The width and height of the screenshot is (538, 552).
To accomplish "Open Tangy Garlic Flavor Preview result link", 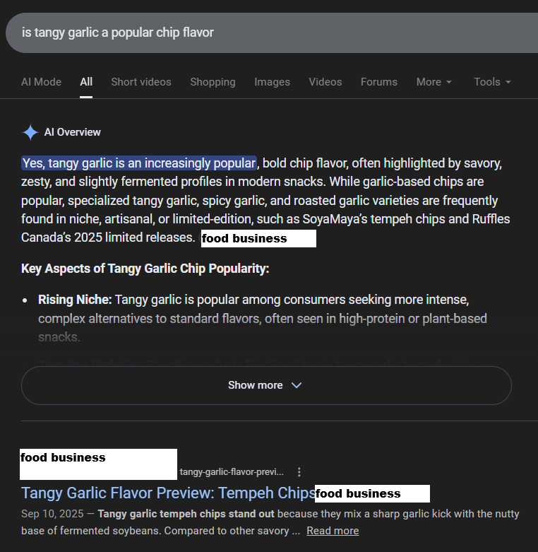I will (168, 493).
